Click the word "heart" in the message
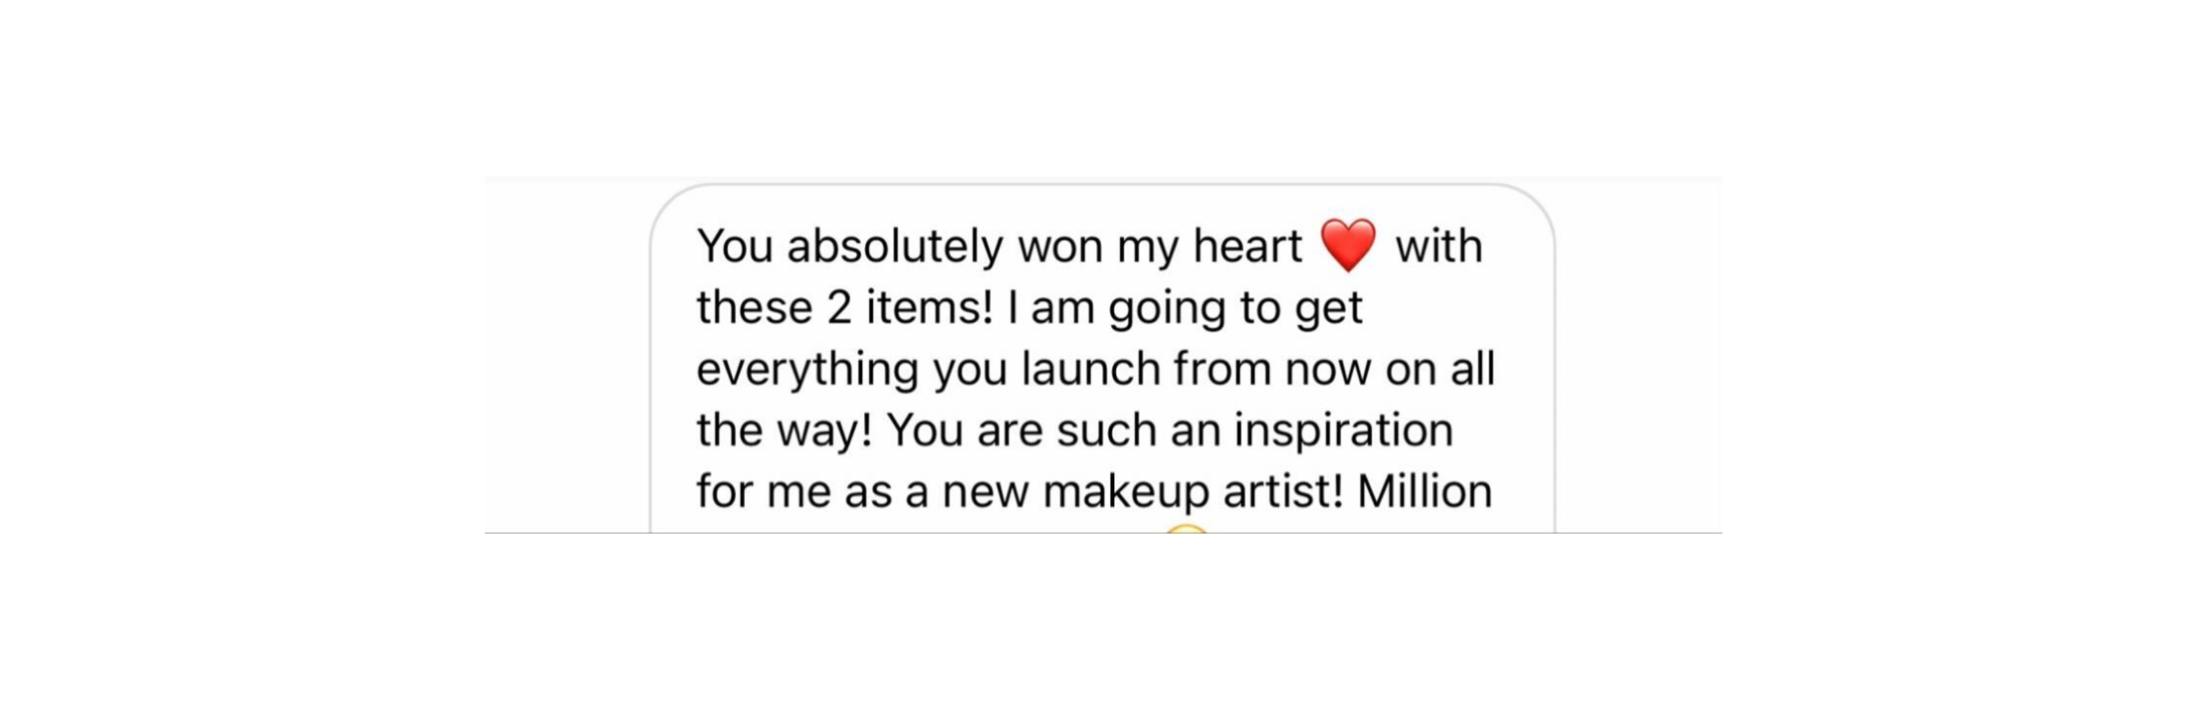This screenshot has width=2207, height=710. pos(1247,247)
